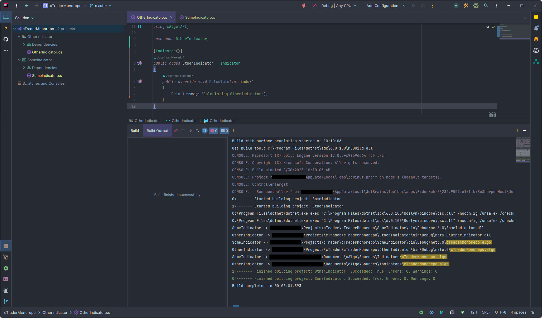Go to previous message up arrow
The width and height of the screenshot is (542, 318).
[x=183, y=131]
